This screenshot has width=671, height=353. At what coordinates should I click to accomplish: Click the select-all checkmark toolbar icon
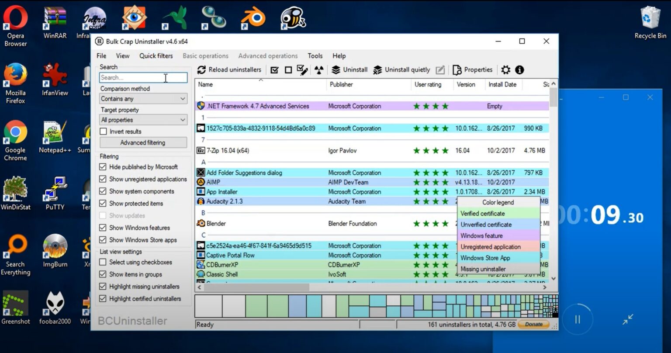pyautogui.click(x=275, y=70)
